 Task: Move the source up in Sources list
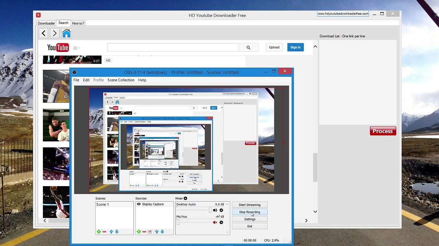coord(157,232)
